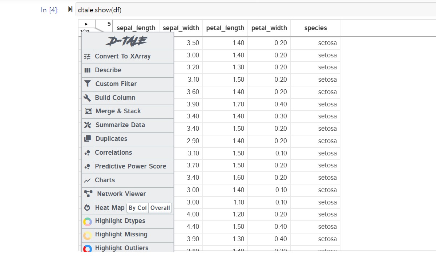
Task: Click the Duplicates stacked-pages icon
Action: click(x=88, y=139)
